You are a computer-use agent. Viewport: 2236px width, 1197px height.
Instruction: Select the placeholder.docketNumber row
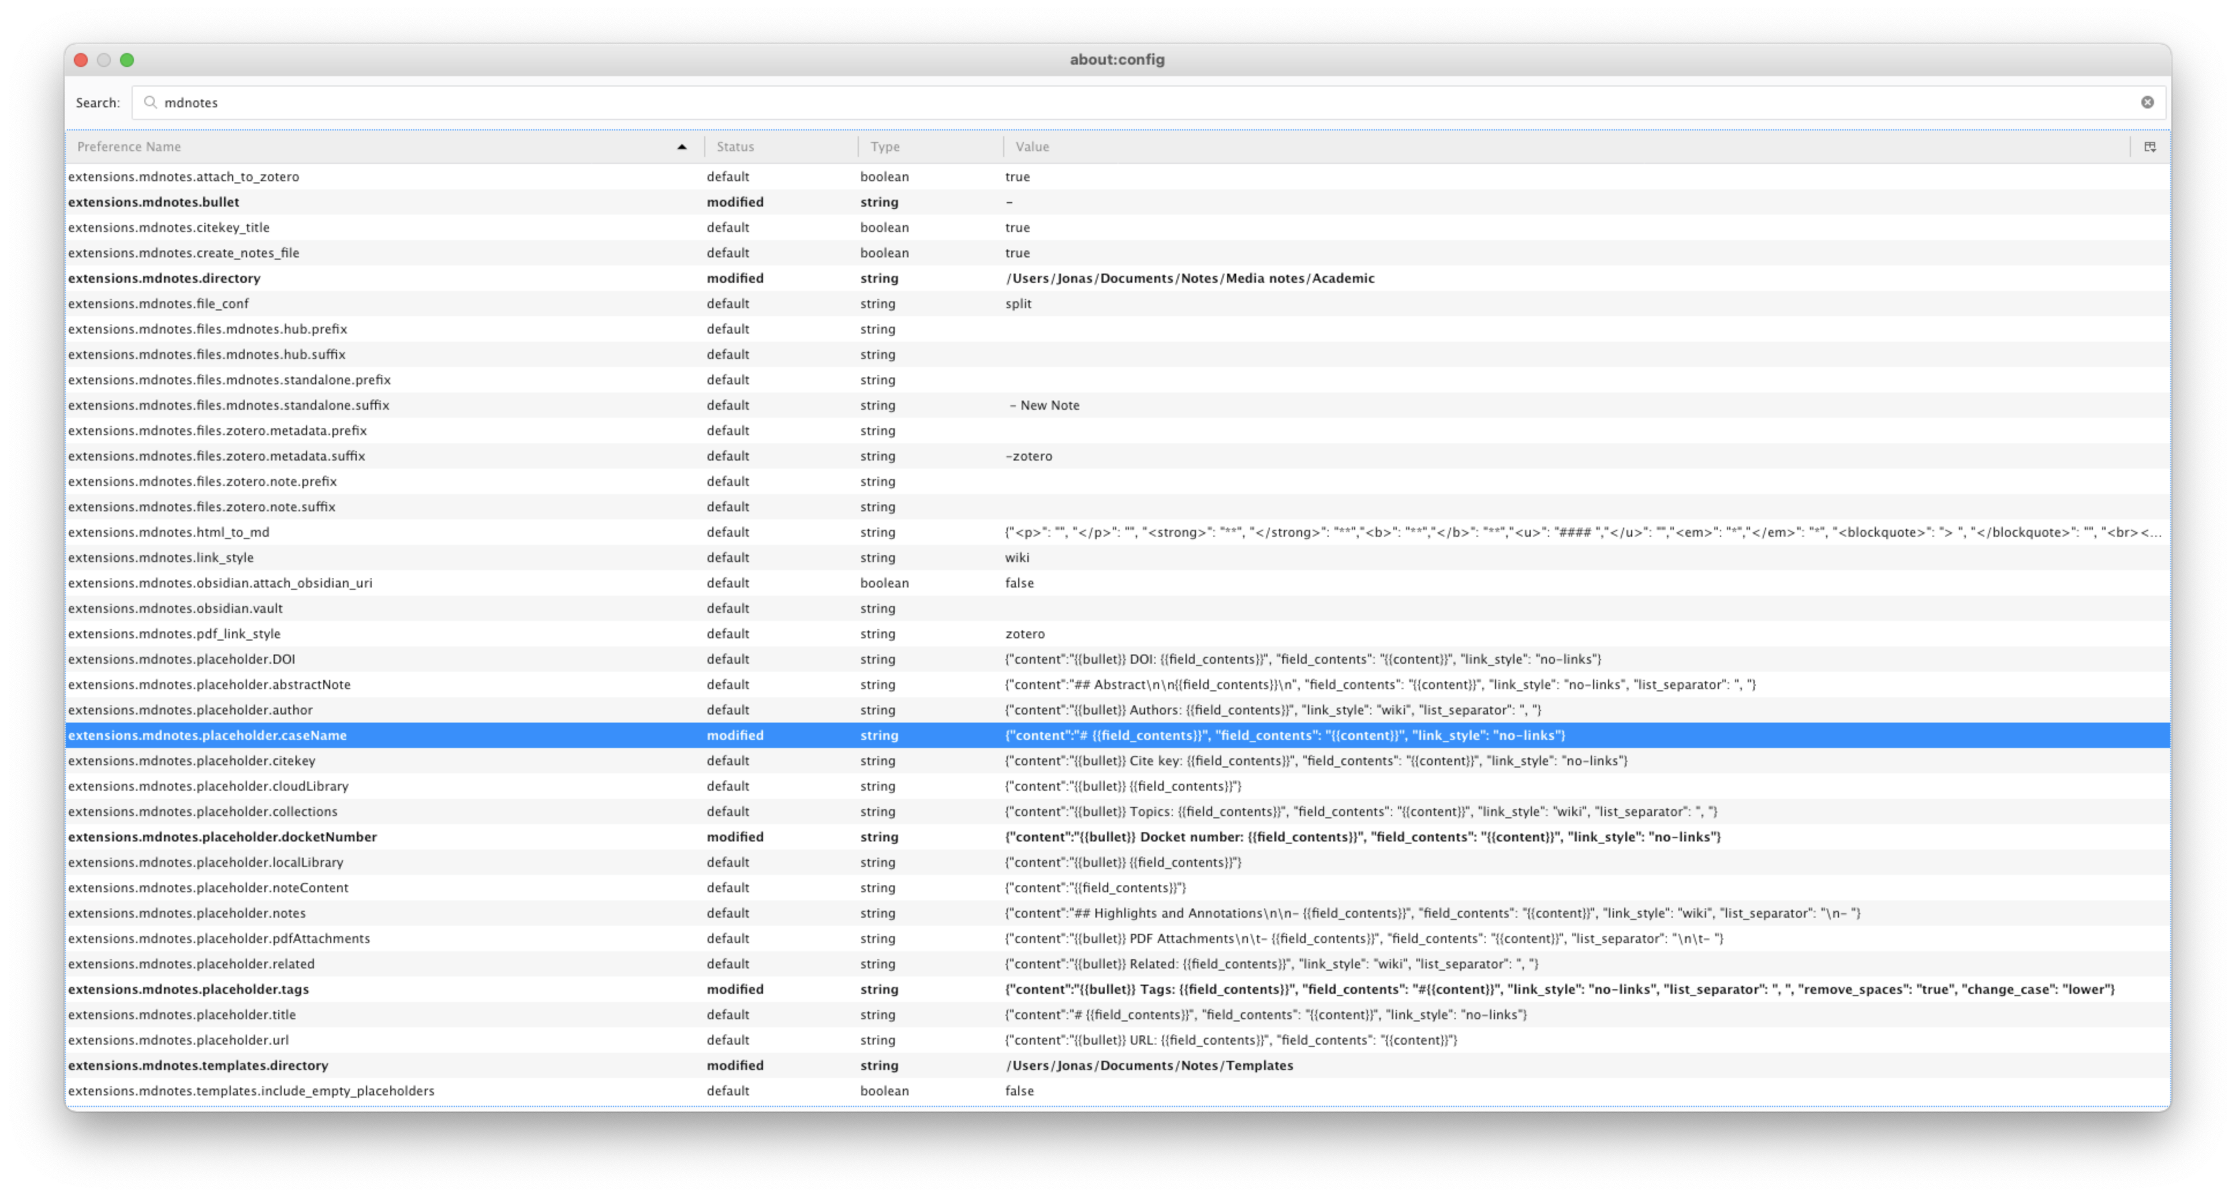tap(222, 837)
